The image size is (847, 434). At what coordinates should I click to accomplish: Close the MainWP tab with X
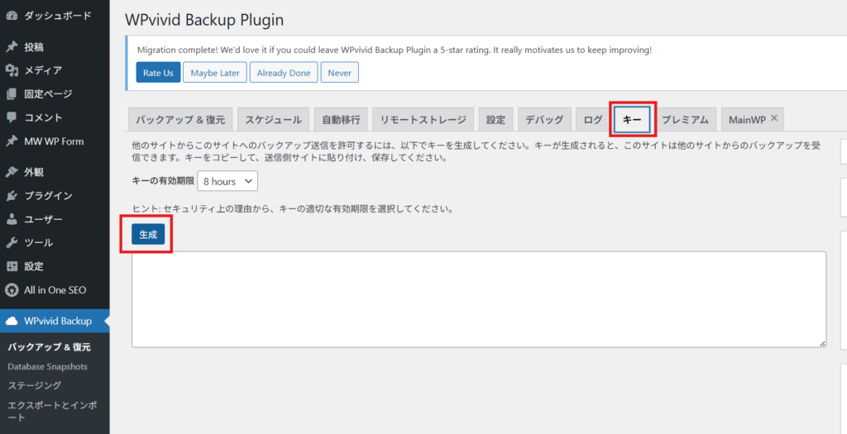(x=774, y=119)
